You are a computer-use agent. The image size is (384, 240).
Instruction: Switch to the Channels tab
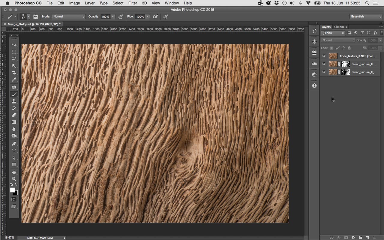[x=340, y=27]
